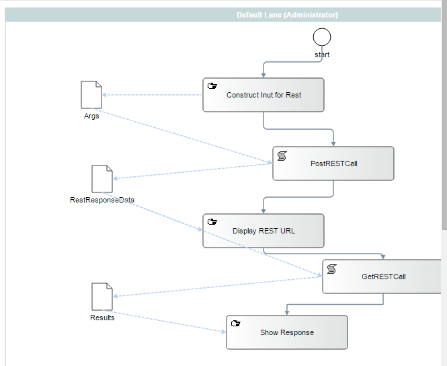Click script icon in PostRESTCall task
Image resolution: width=447 pixels, height=366 pixels.
282,156
